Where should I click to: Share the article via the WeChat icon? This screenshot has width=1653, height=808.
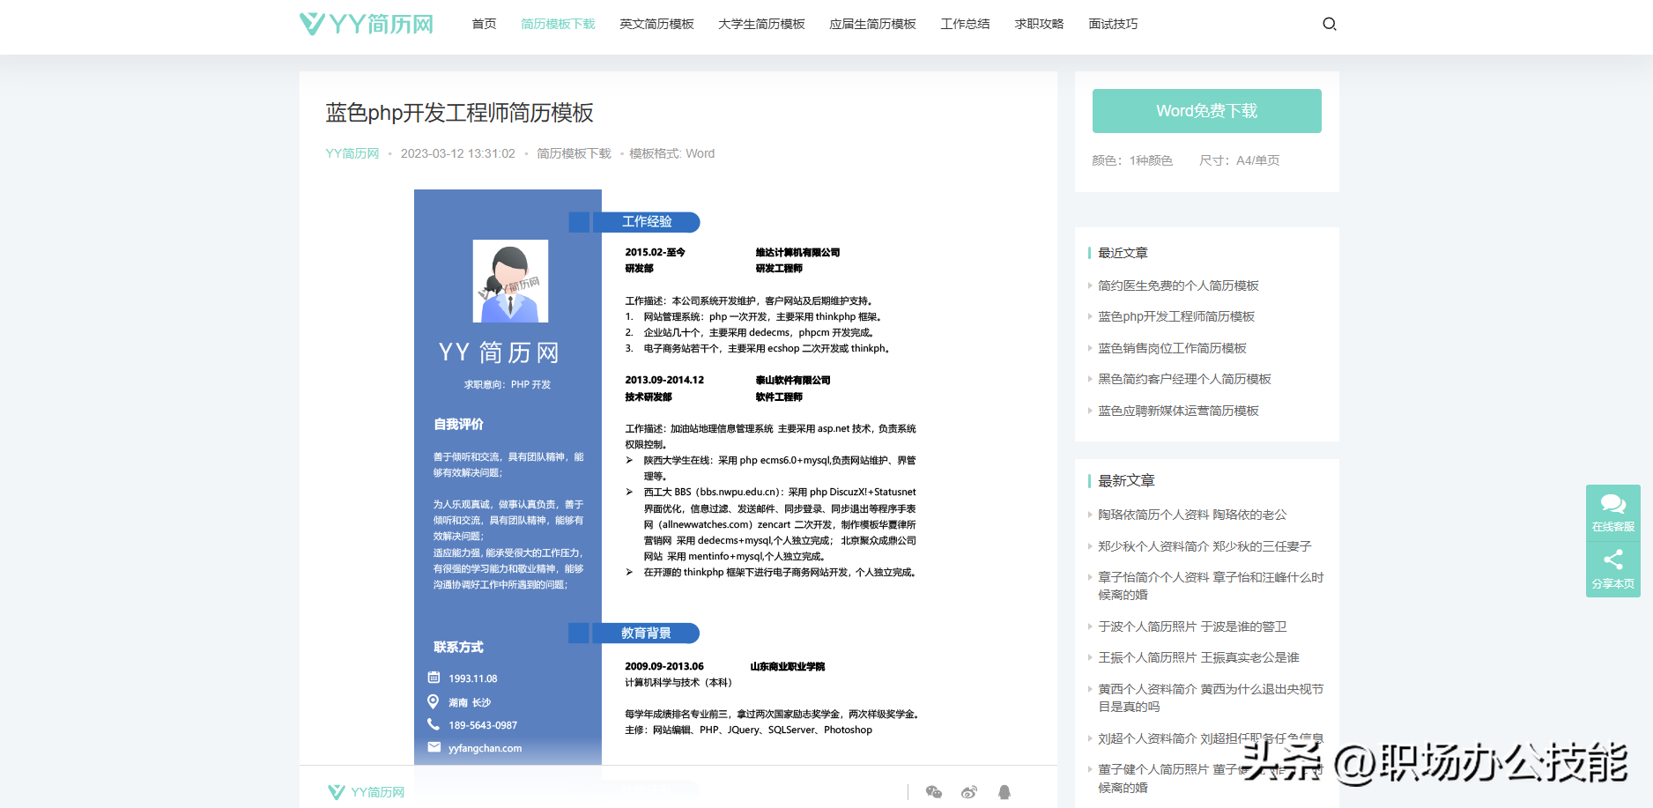[x=934, y=792]
